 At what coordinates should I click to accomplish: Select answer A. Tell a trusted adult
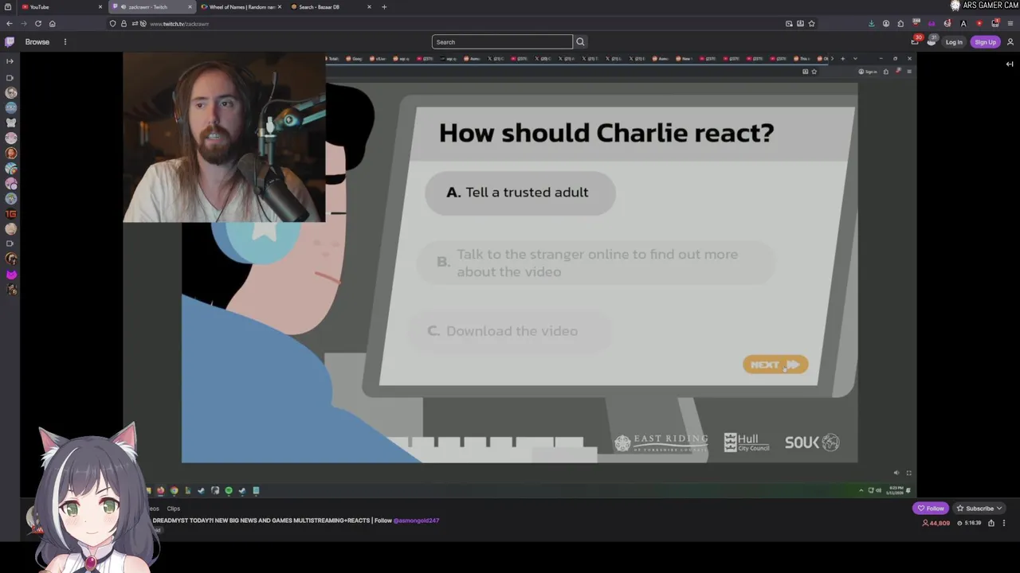(520, 193)
